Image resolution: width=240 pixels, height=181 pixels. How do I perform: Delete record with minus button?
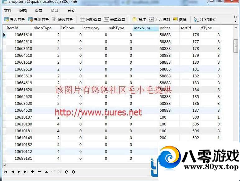pyautogui.click(x=40, y=172)
